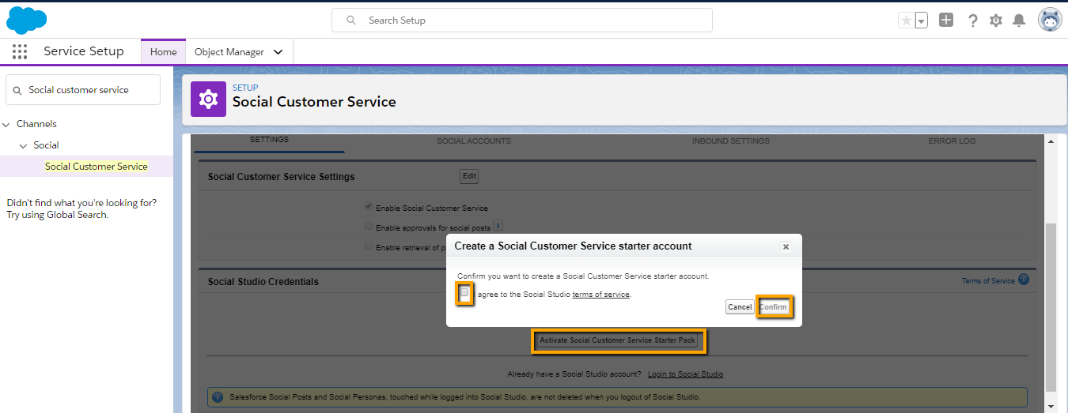Collapse the Social tree node
This screenshot has width=1068, height=413.
pos(23,145)
